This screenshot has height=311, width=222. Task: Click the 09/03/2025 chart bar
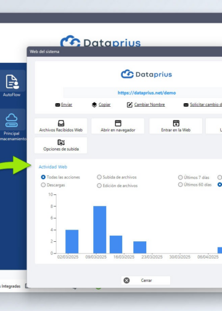pyautogui.click(x=100, y=230)
